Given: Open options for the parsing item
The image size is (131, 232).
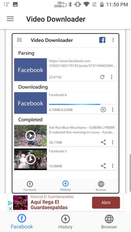Looking at the screenshot, I should coord(111,77).
